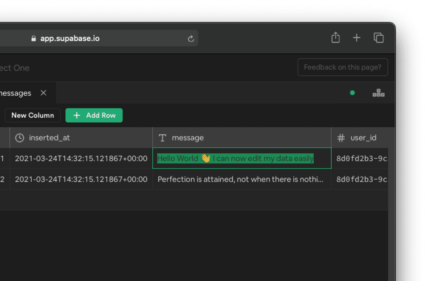The width and height of the screenshot is (428, 281).
Task: Click the app.supabase.io address field
Action: click(111, 38)
